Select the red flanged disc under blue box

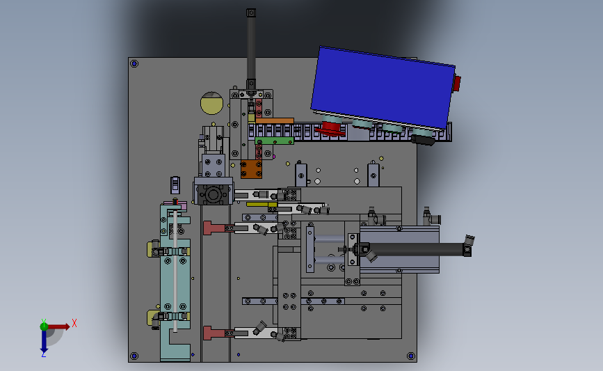point(331,129)
